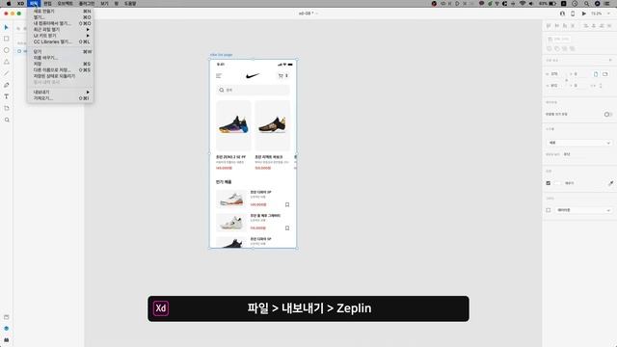Choose 내 컴퓨터에서 열기 menu item

pos(60,23)
